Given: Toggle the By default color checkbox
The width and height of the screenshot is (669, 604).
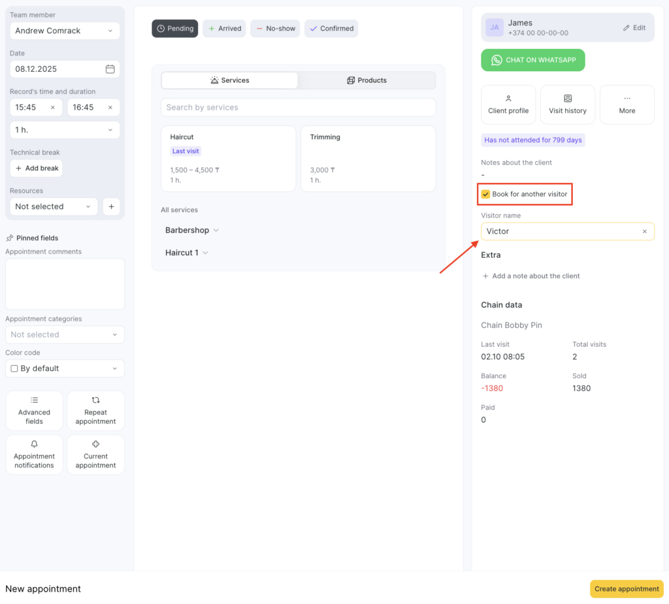Looking at the screenshot, I should 14,369.
